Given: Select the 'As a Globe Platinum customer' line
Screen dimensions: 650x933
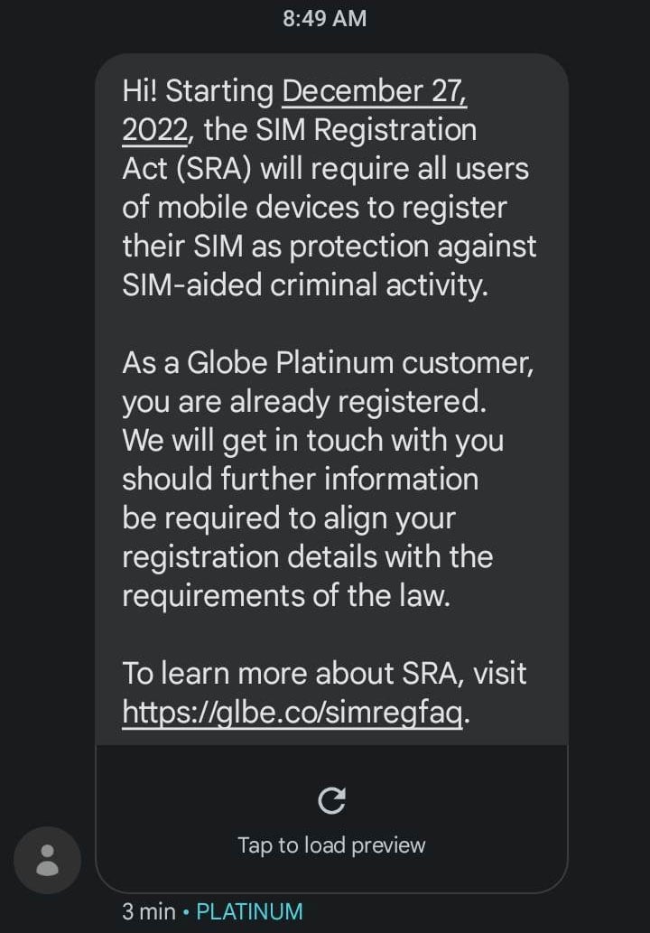Looking at the screenshot, I should (329, 363).
